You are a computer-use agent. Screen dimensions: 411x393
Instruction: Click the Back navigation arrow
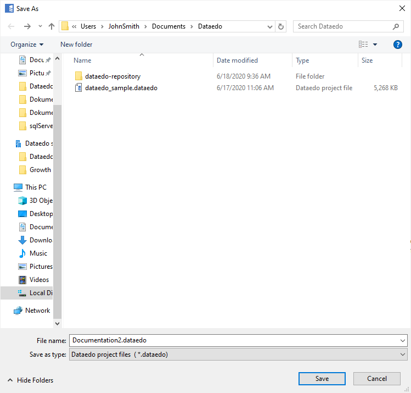[12, 26]
